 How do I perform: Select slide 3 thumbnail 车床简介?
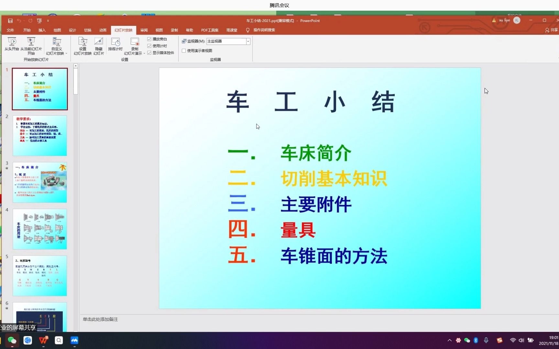(40, 182)
